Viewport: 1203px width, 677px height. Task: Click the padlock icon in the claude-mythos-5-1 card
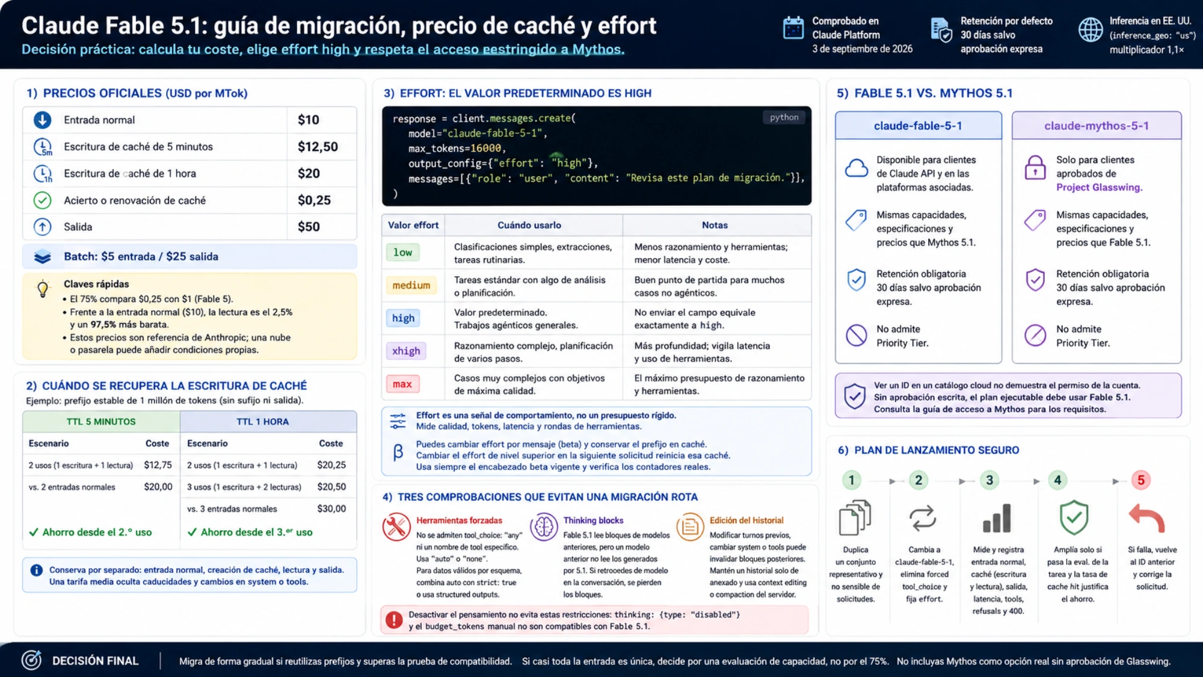click(1035, 168)
